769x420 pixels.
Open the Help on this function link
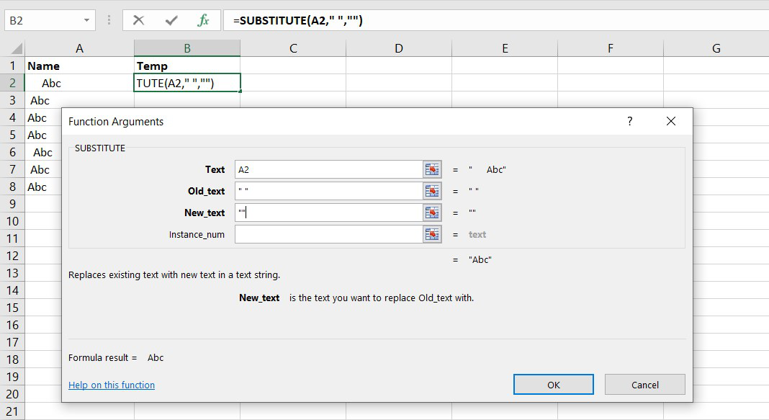tap(112, 385)
